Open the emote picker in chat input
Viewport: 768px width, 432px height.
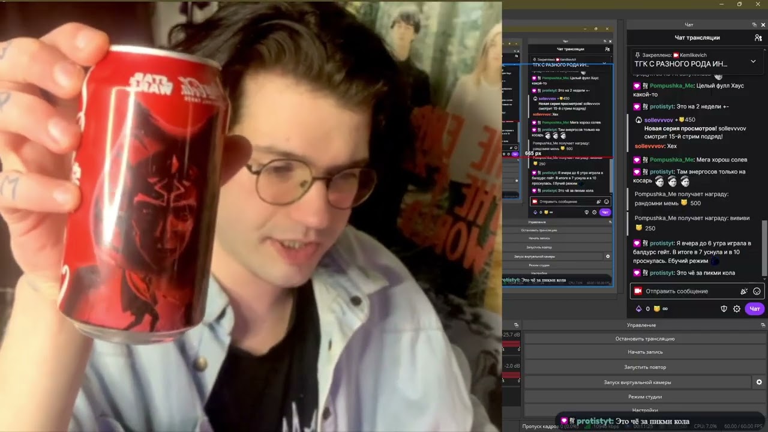point(757,291)
